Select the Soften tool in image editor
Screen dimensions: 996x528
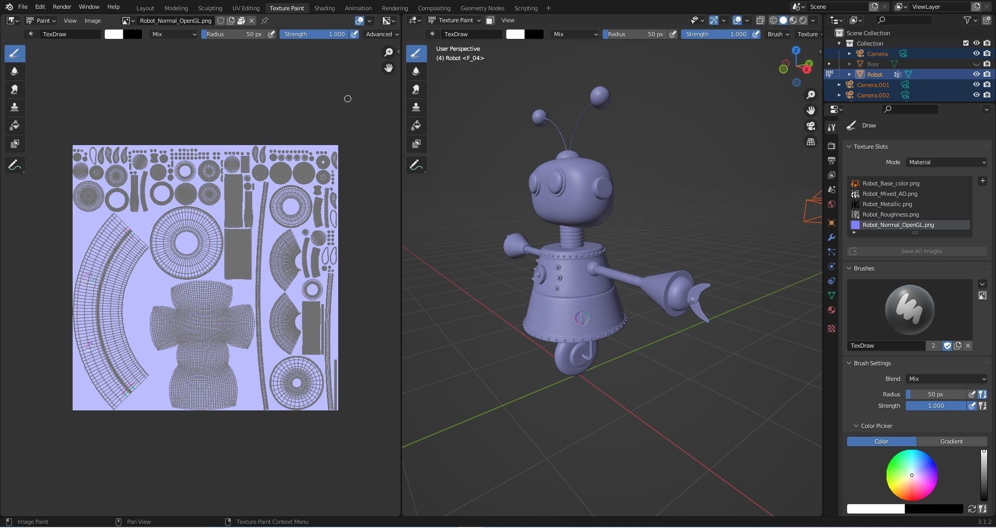click(x=15, y=72)
